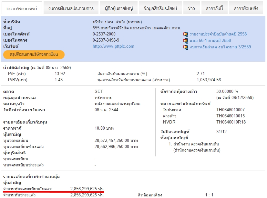This screenshot has height=198, width=267.
Task: Select the ค่าสถิติสำคัญ section heading
Action: pos(16,67)
